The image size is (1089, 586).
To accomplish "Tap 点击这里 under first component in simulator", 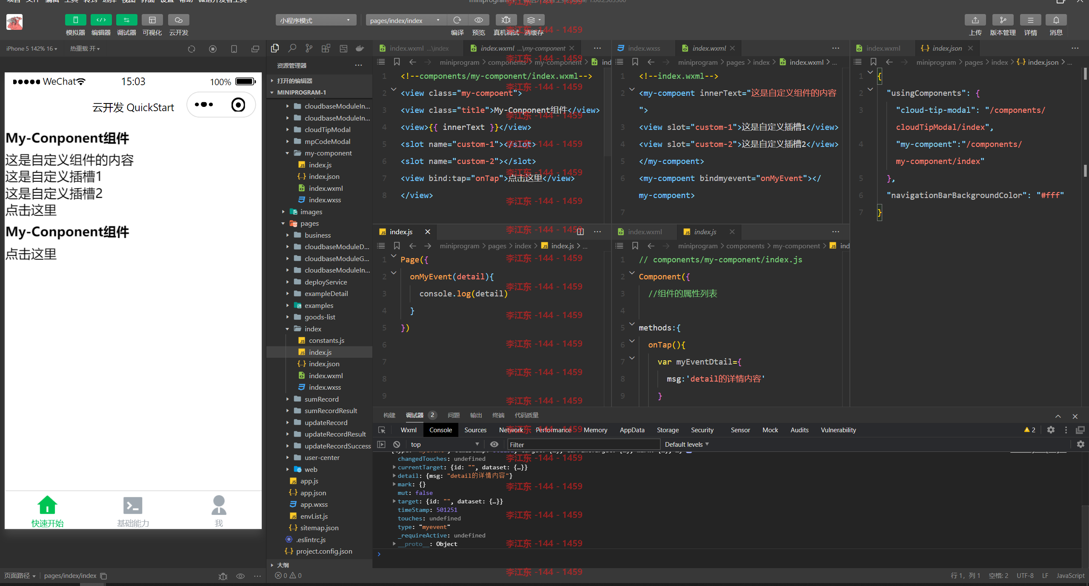I will (x=31, y=210).
